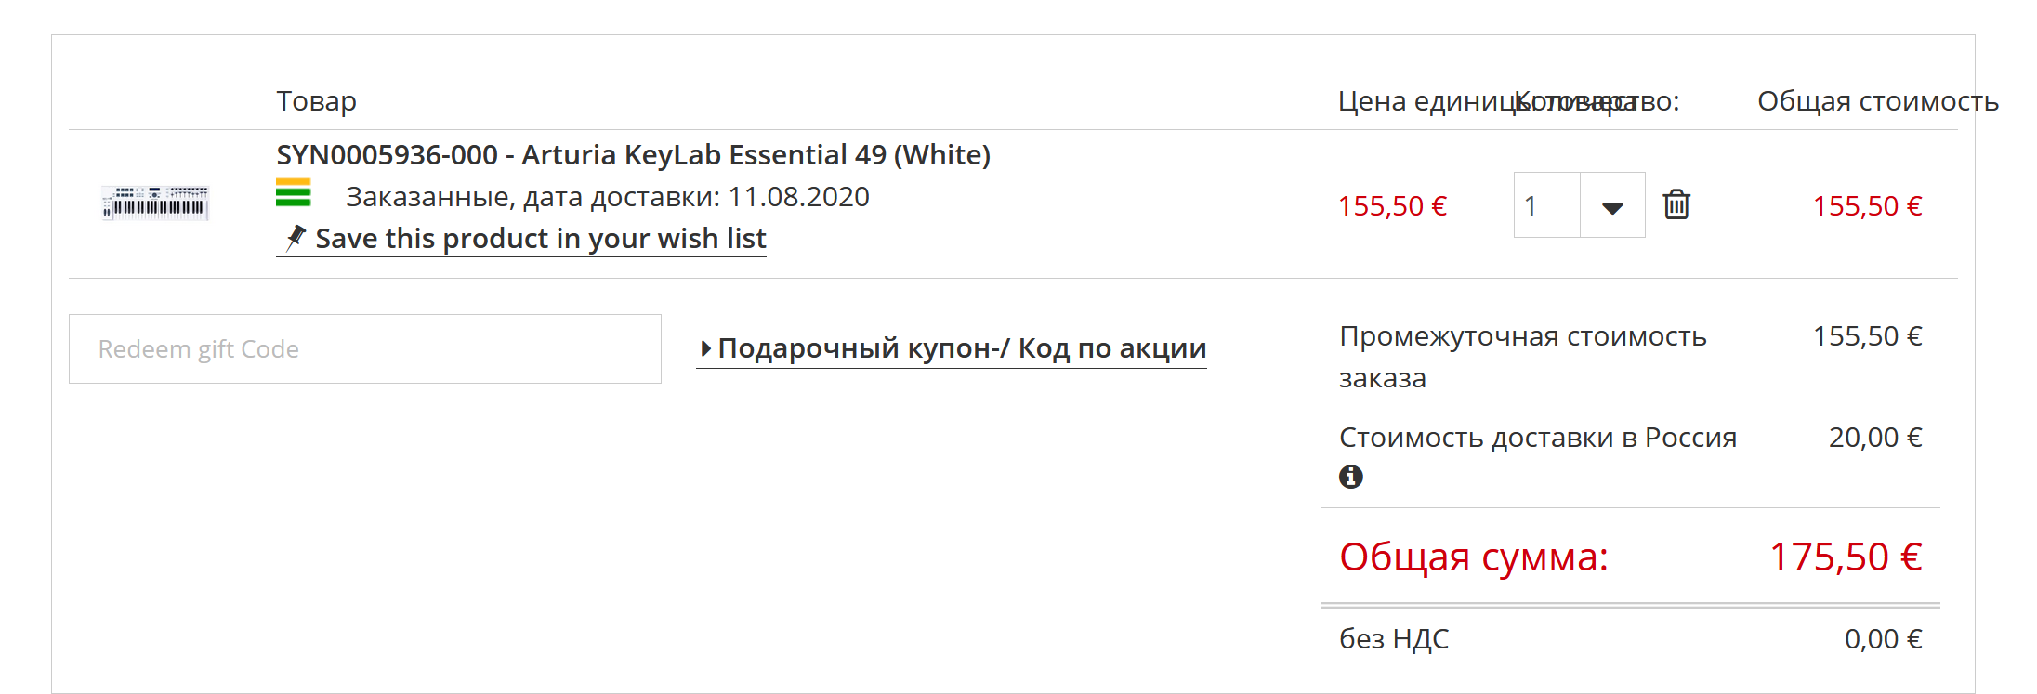Viewport: 2037px width, 694px height.
Task: Click the Общая сумма label
Action: [1474, 557]
